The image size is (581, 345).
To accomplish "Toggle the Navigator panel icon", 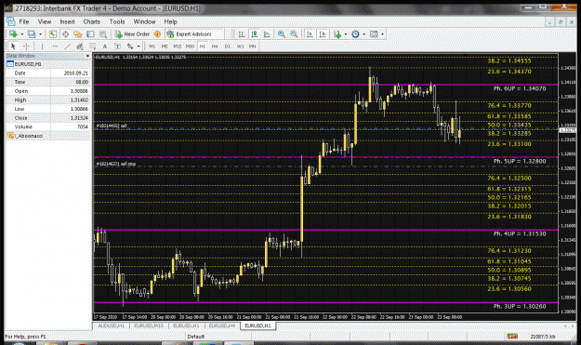I will pyautogui.click(x=77, y=34).
